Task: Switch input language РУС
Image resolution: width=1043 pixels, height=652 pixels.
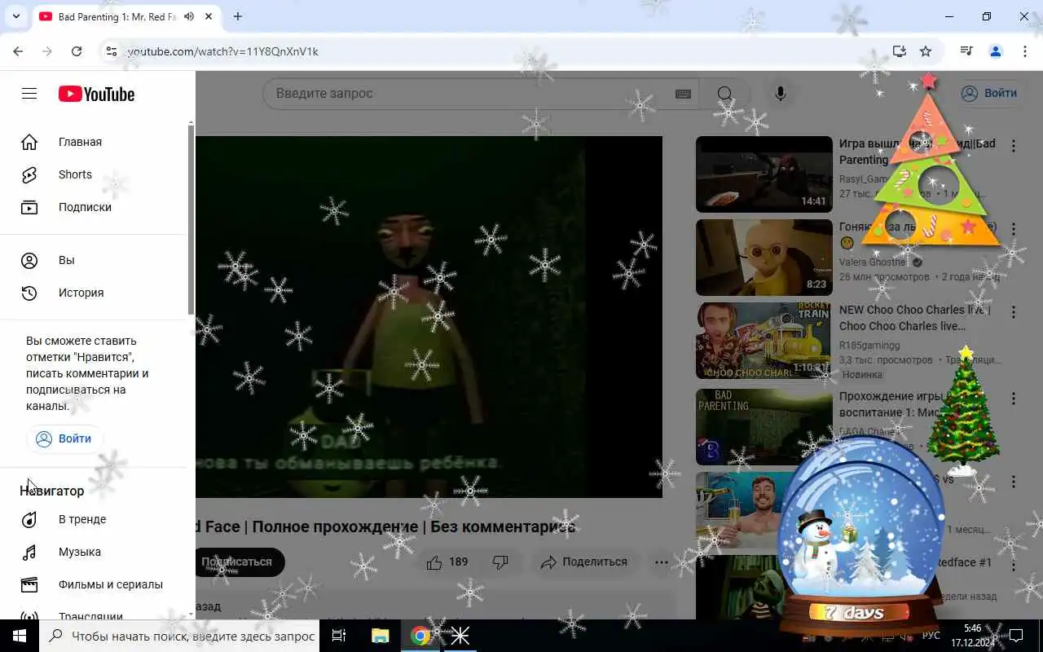Action: pyautogui.click(x=931, y=636)
